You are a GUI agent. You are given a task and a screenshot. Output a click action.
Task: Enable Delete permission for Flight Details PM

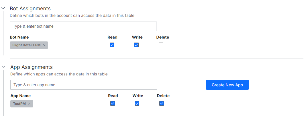(x=161, y=45)
